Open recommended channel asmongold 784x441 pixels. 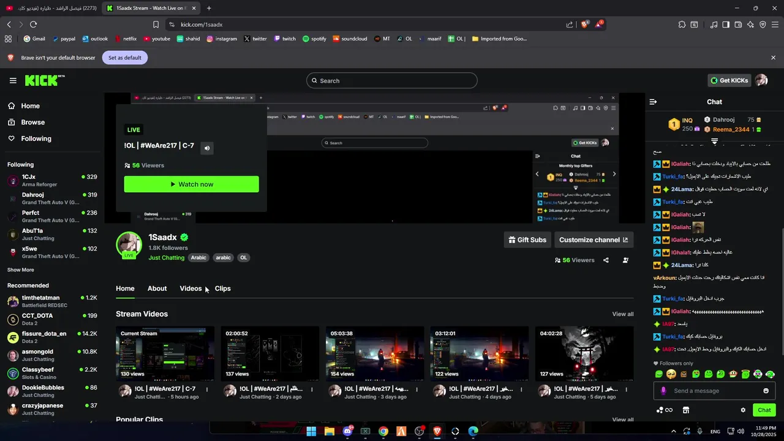point(51,355)
